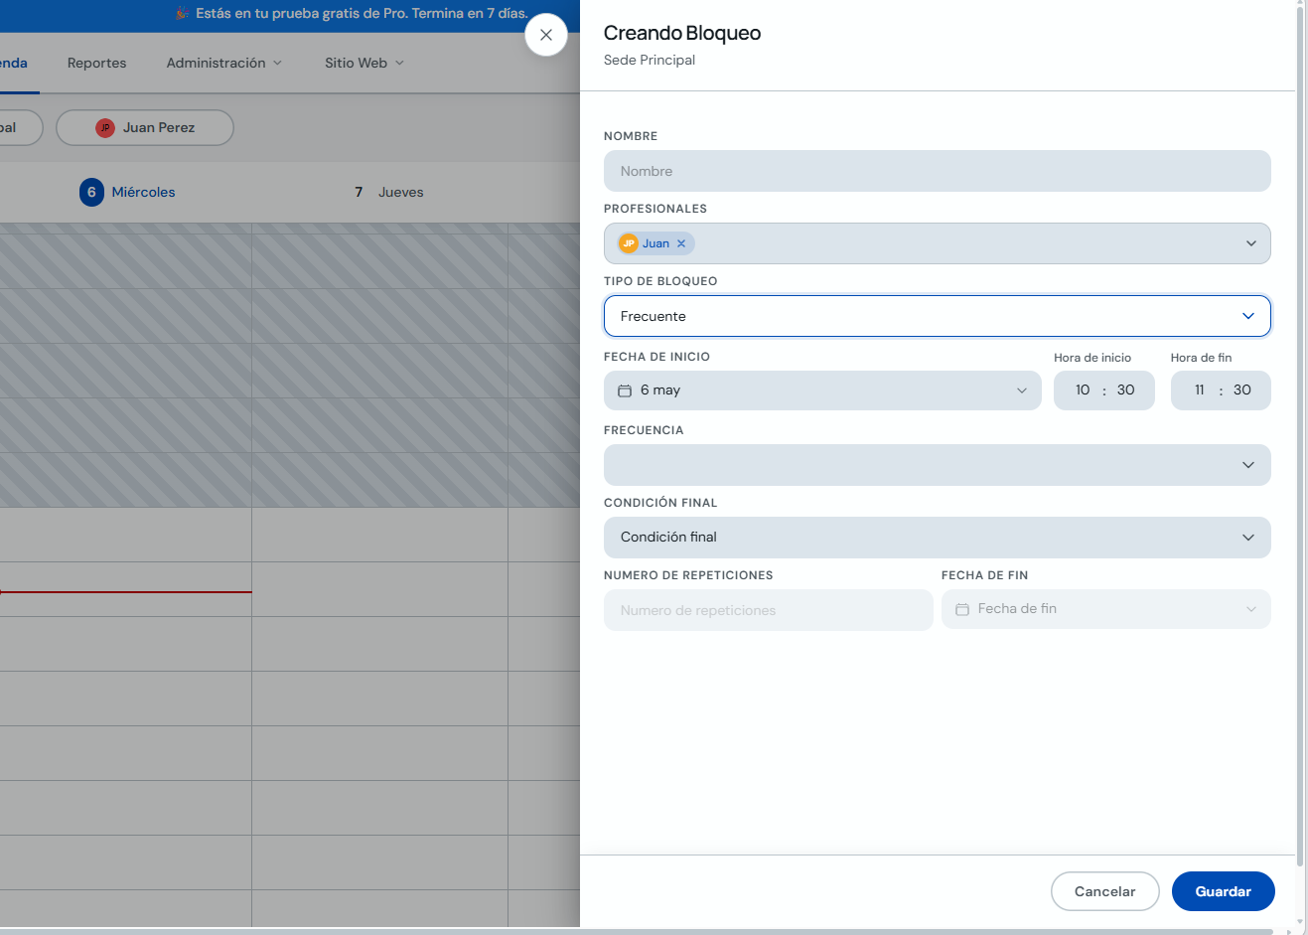Click the calendar icon in Fecha de fin

point(962,609)
